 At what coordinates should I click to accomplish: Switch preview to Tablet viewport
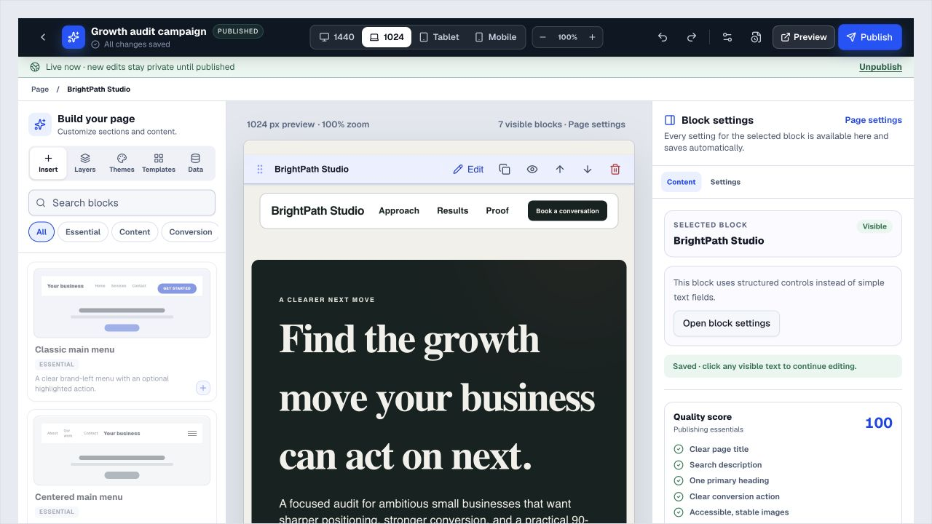[x=439, y=37]
